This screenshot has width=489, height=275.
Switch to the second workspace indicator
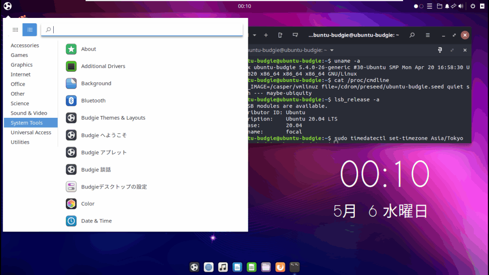tap(421, 6)
